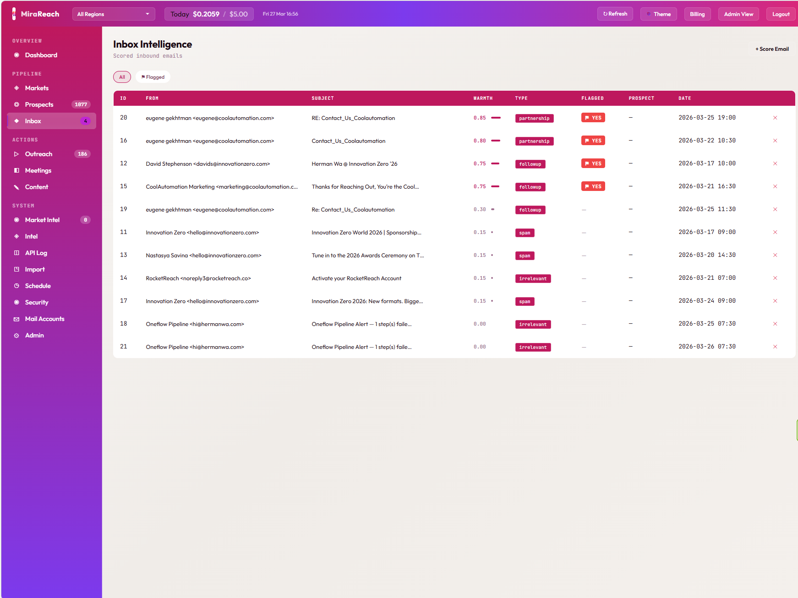This screenshot has width=798, height=598.
Task: Open Mail Accounts settings
Action: 45,319
